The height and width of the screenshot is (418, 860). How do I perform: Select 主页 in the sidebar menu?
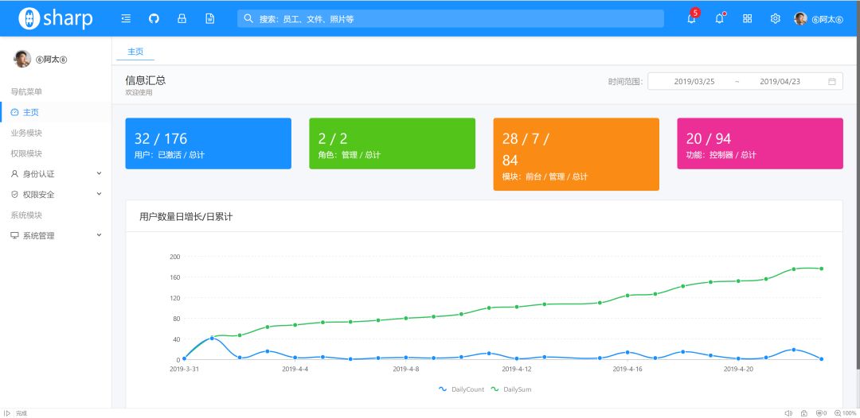30,112
